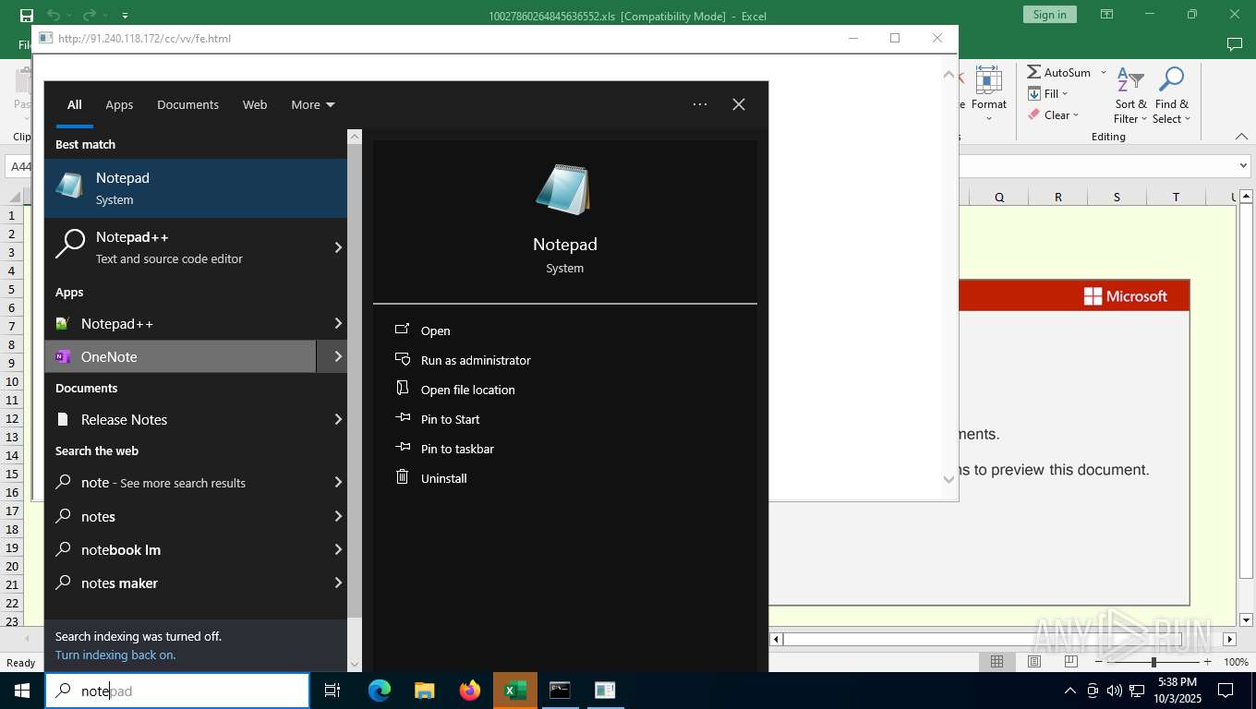Expand Excel formula bar dropdown
The height and width of the screenshot is (709, 1256).
pos(1243,166)
